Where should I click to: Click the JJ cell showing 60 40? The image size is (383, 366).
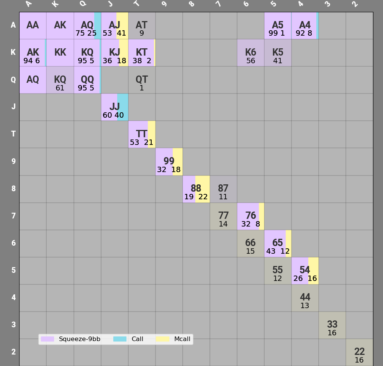click(x=115, y=107)
